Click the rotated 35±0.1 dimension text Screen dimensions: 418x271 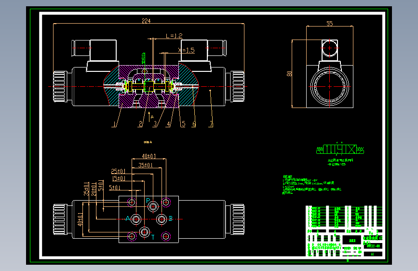(x=87, y=189)
